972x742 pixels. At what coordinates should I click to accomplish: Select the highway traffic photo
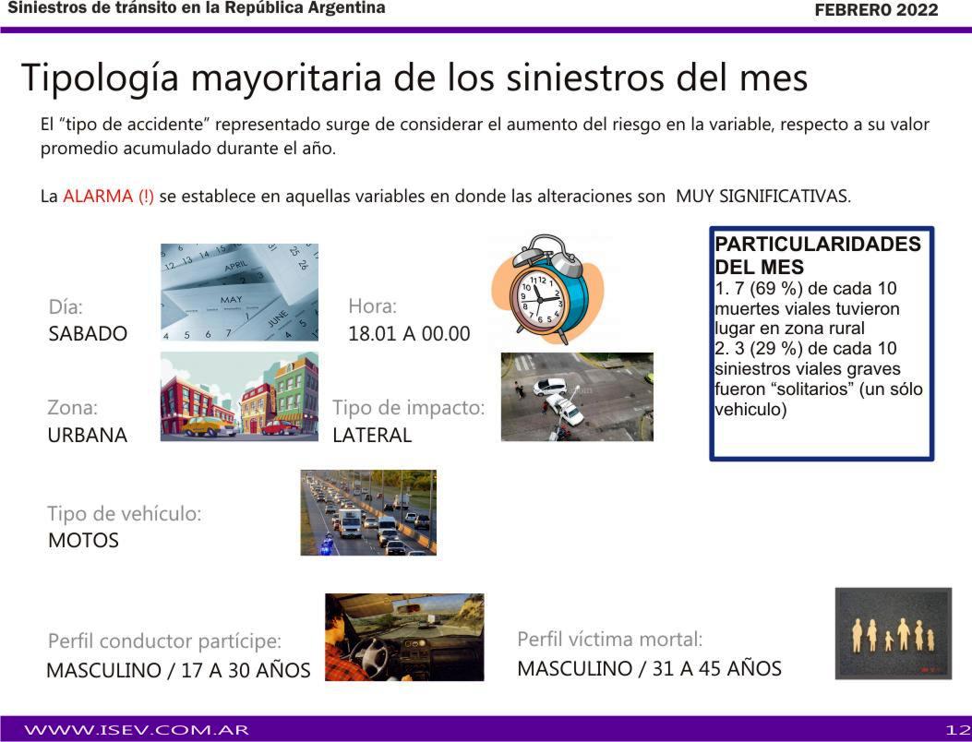pos(368,512)
